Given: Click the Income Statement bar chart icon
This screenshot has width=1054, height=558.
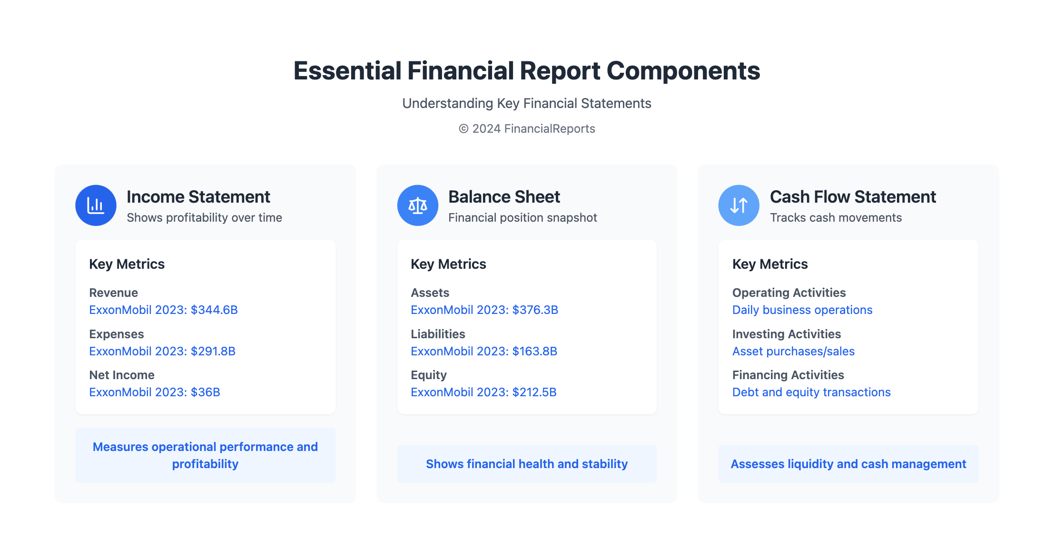Looking at the screenshot, I should coord(96,206).
